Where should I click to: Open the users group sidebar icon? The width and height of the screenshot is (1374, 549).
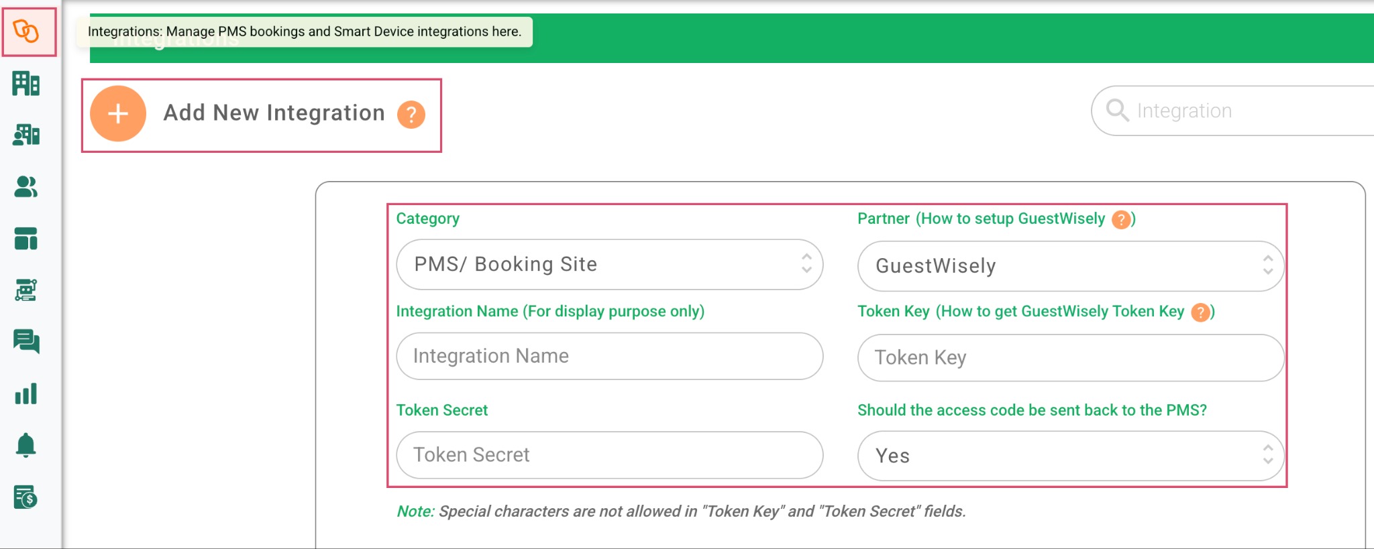click(x=26, y=186)
